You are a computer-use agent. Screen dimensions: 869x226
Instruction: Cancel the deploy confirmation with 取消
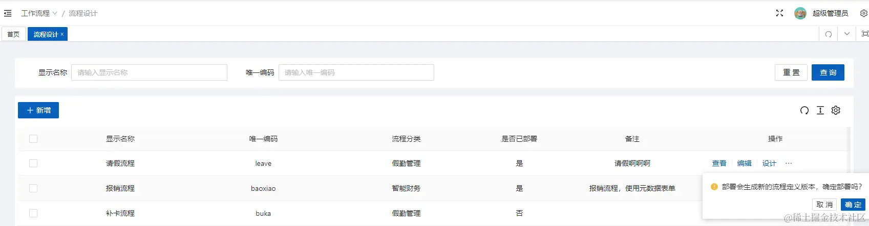click(824, 205)
